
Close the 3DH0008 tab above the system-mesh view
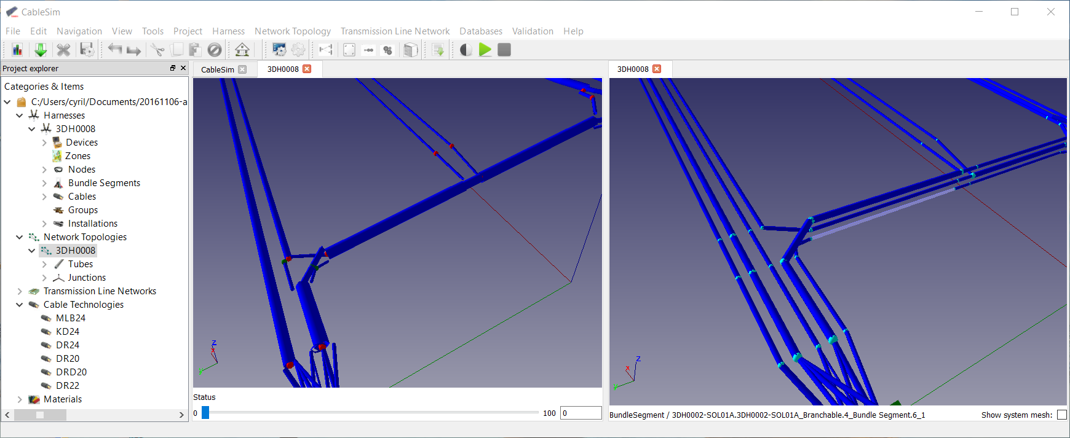(x=657, y=69)
